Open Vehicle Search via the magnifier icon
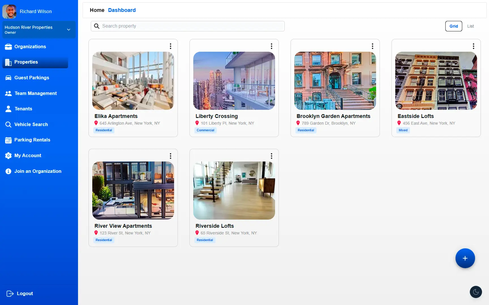Image resolution: width=489 pixels, height=305 pixels. click(8, 124)
